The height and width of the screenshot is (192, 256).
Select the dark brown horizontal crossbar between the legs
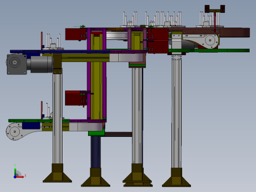pyautogui.click(x=119, y=134)
